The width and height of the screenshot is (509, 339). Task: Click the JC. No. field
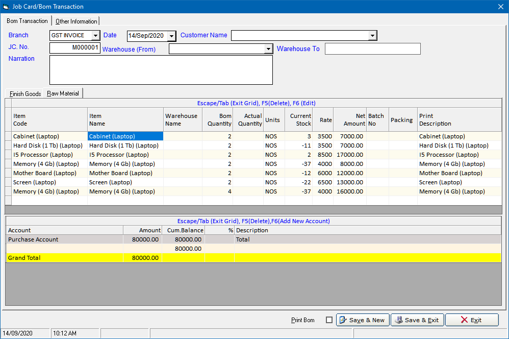[75, 48]
